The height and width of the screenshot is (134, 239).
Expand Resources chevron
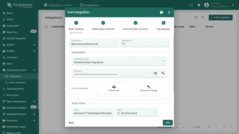[x=34, y=121]
